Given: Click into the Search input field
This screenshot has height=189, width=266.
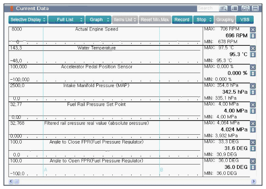Looking at the screenshot, I should pyautogui.click(x=208, y=8).
